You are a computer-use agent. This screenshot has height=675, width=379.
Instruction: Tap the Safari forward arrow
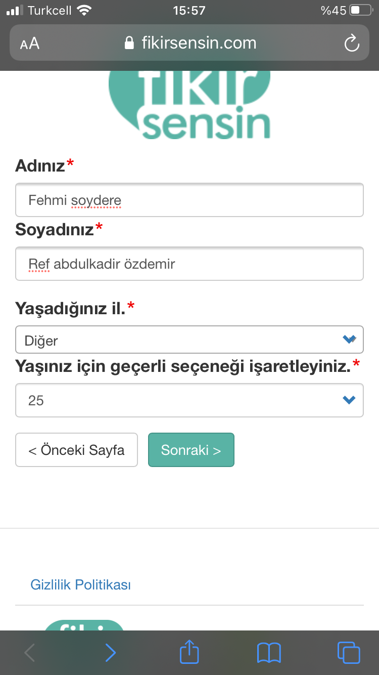tap(110, 653)
